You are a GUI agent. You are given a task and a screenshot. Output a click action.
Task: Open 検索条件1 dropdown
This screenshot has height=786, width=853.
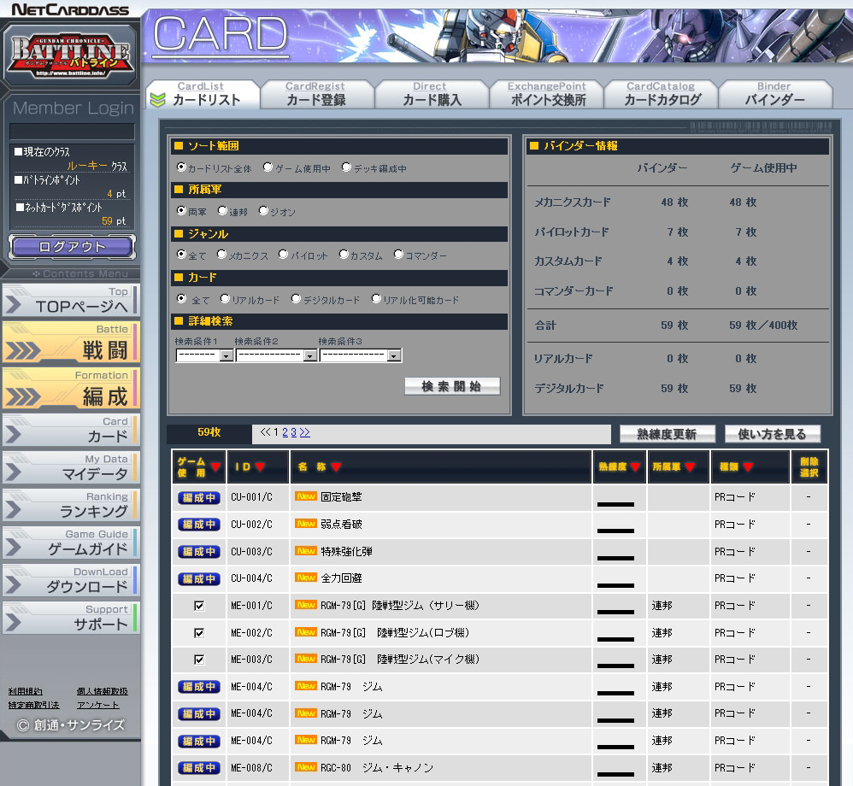[204, 355]
